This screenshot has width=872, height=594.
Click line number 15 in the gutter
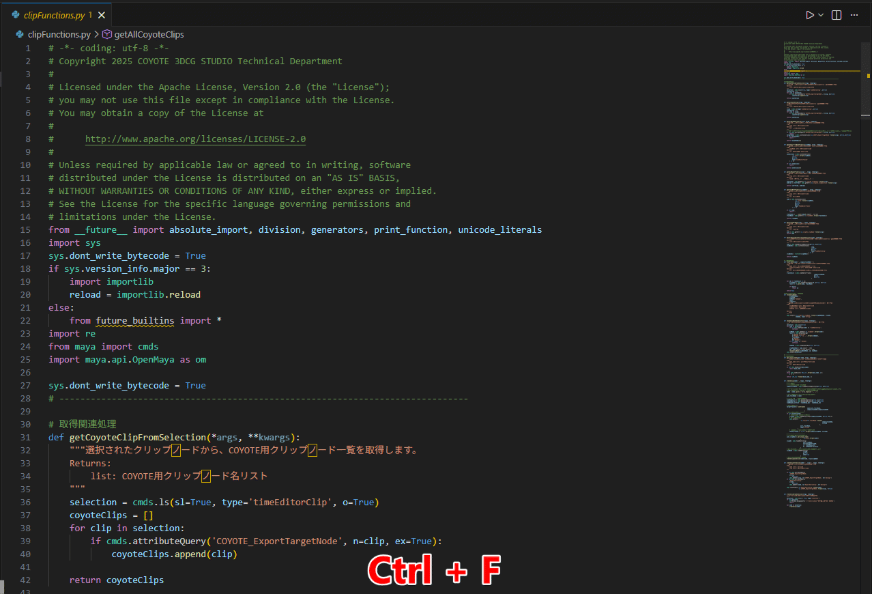26,230
